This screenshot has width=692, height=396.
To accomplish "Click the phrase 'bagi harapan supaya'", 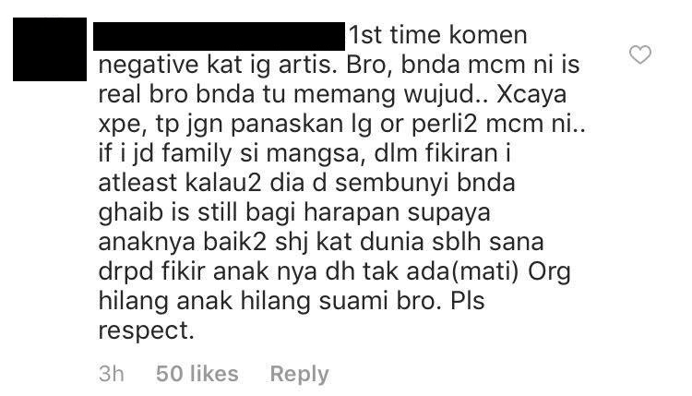I will tap(368, 213).
